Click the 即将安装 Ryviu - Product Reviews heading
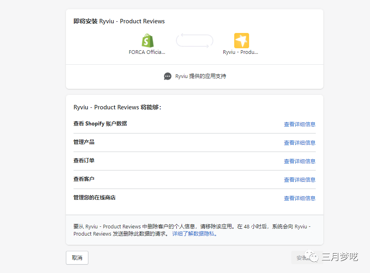This screenshot has width=370, height=273. point(119,21)
